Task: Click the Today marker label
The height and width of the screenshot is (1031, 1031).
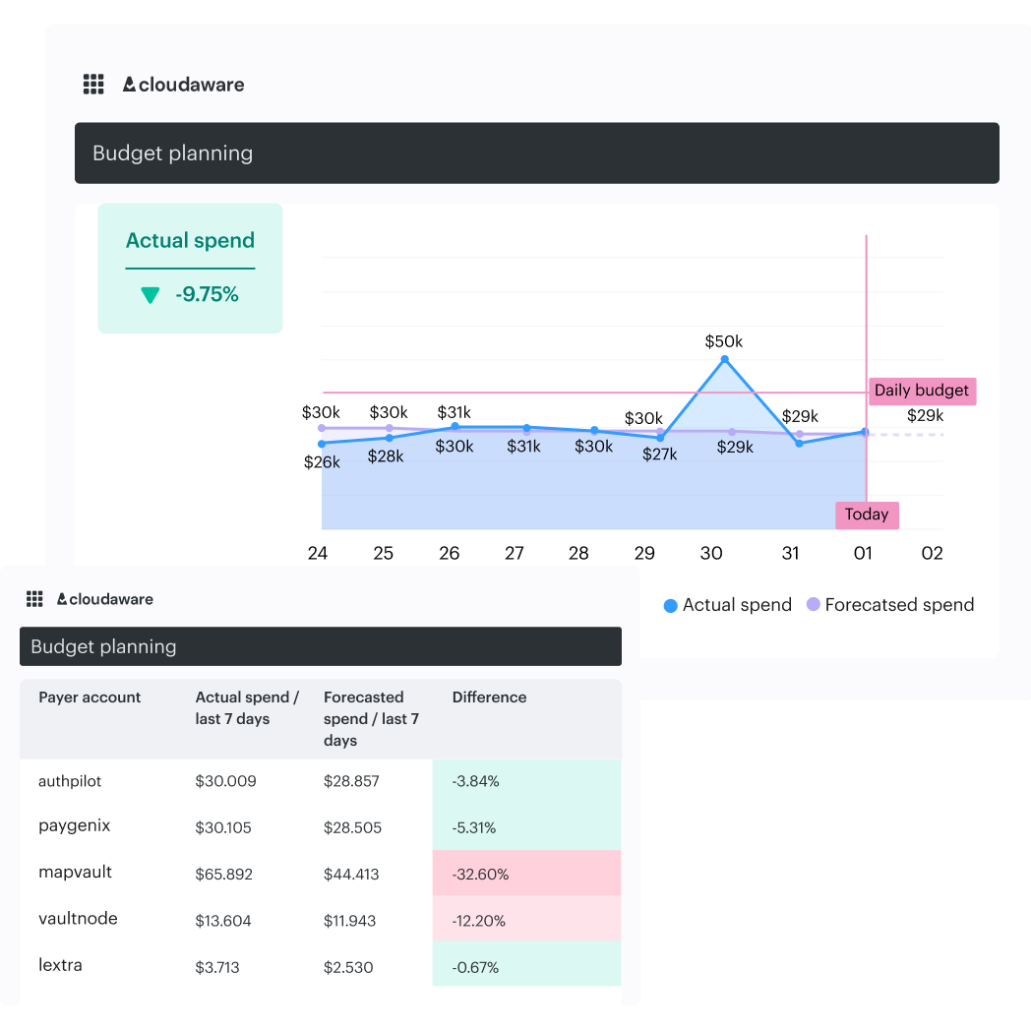Action: [x=867, y=515]
